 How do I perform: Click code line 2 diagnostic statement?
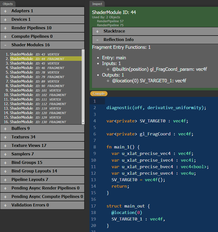pos(156,108)
